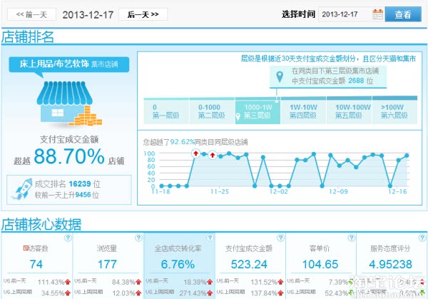
Task: Click the 较前一天上升9456位 text
Action: tap(67, 195)
